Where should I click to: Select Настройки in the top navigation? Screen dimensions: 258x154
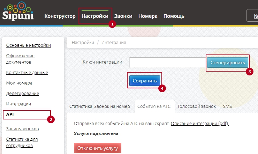click(x=95, y=16)
